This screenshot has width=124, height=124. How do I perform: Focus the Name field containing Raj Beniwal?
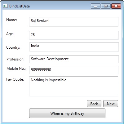74,22
